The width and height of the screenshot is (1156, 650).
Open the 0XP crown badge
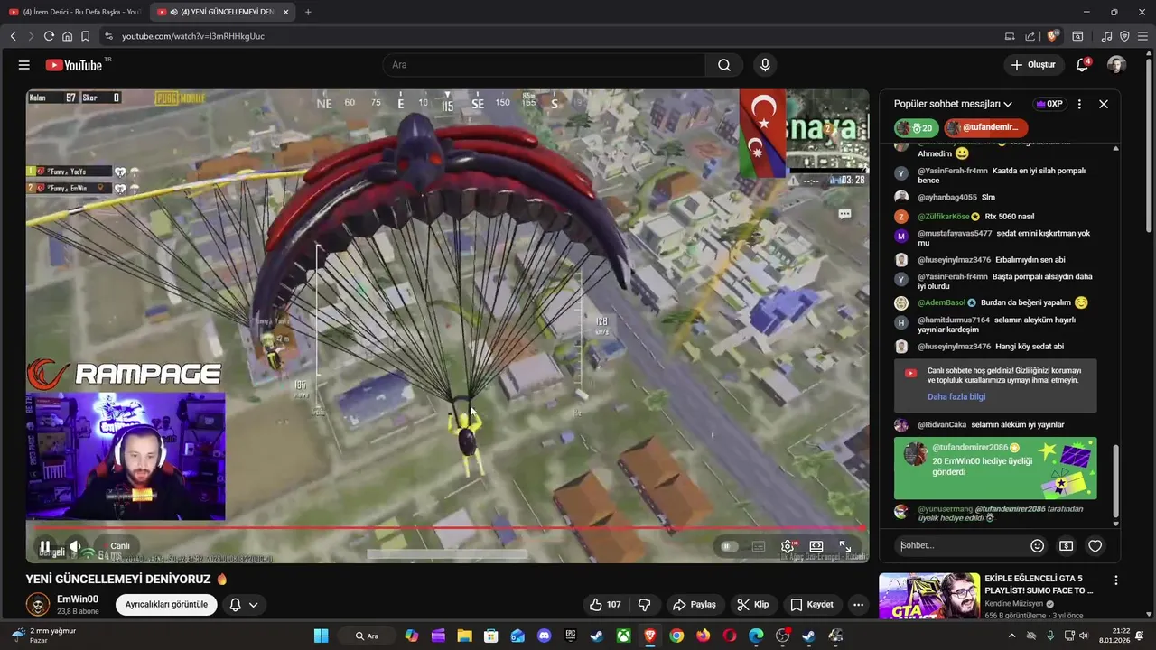[1049, 104]
